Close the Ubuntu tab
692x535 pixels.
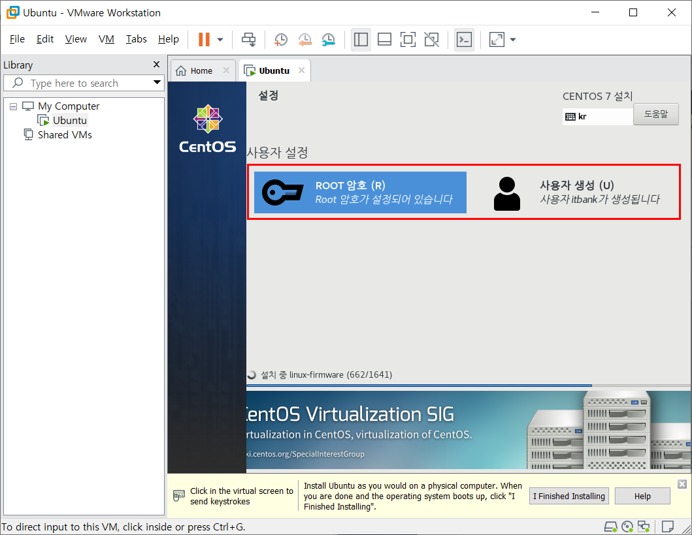[301, 70]
